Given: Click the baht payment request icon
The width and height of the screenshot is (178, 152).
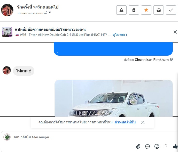Looking at the screenshot, I should (166, 146).
